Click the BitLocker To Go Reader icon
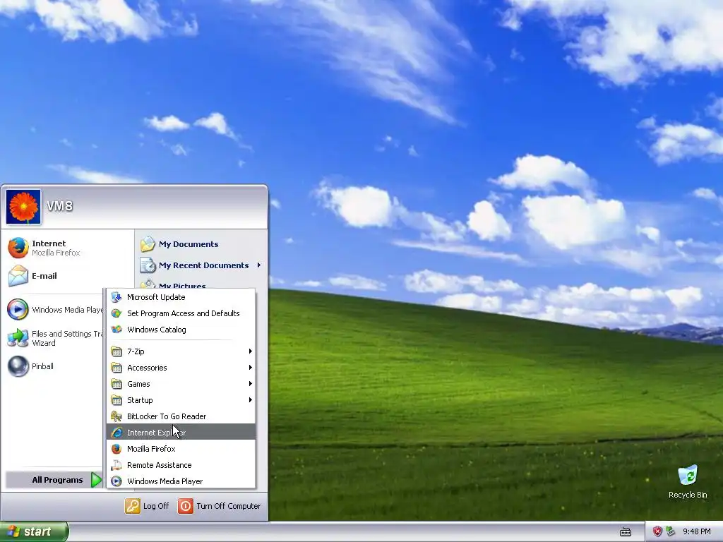 (x=116, y=416)
